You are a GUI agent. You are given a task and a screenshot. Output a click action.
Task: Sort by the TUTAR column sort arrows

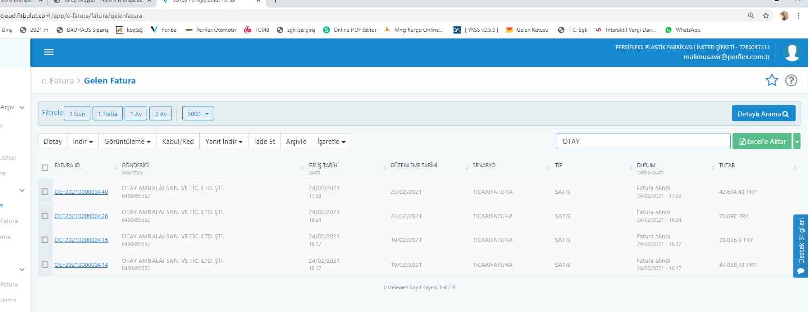[795, 168]
